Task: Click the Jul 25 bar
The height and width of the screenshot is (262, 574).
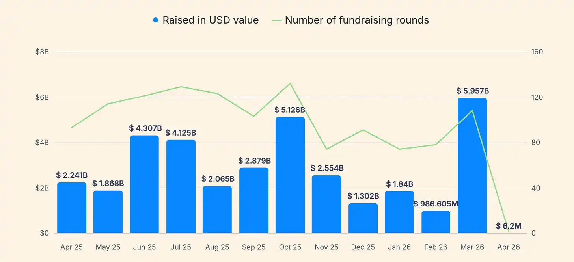Action: click(x=181, y=186)
